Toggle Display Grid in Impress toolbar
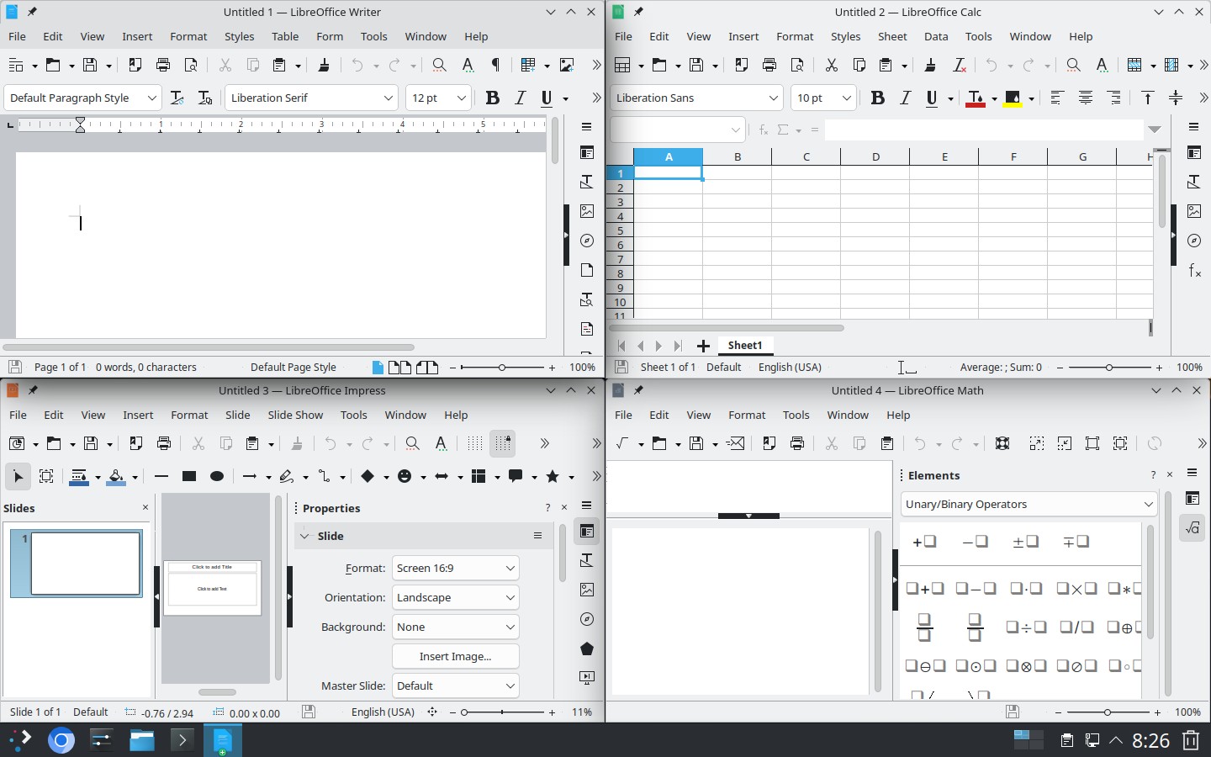The height and width of the screenshot is (757, 1211). point(475,443)
